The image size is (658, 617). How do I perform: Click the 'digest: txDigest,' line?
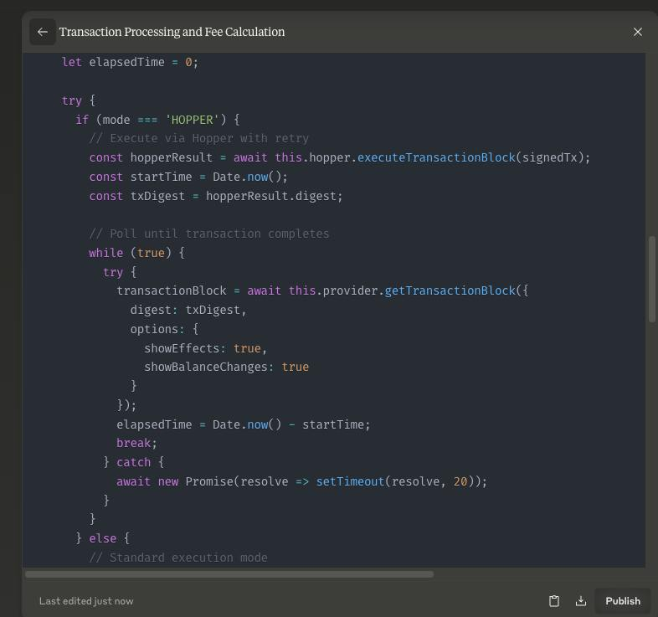(x=188, y=310)
